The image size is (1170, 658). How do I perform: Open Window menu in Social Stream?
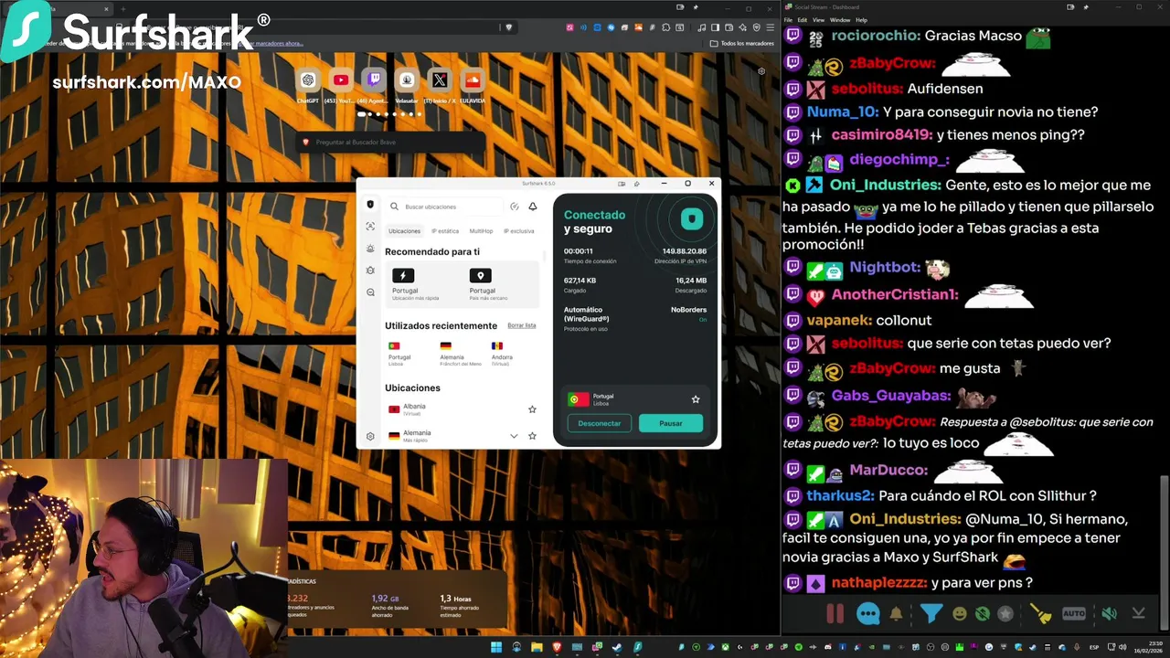(840, 19)
